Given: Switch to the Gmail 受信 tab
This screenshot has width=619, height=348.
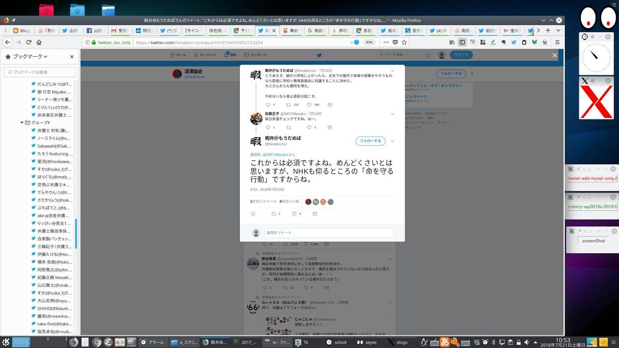Looking at the screenshot, I should (x=120, y=31).
